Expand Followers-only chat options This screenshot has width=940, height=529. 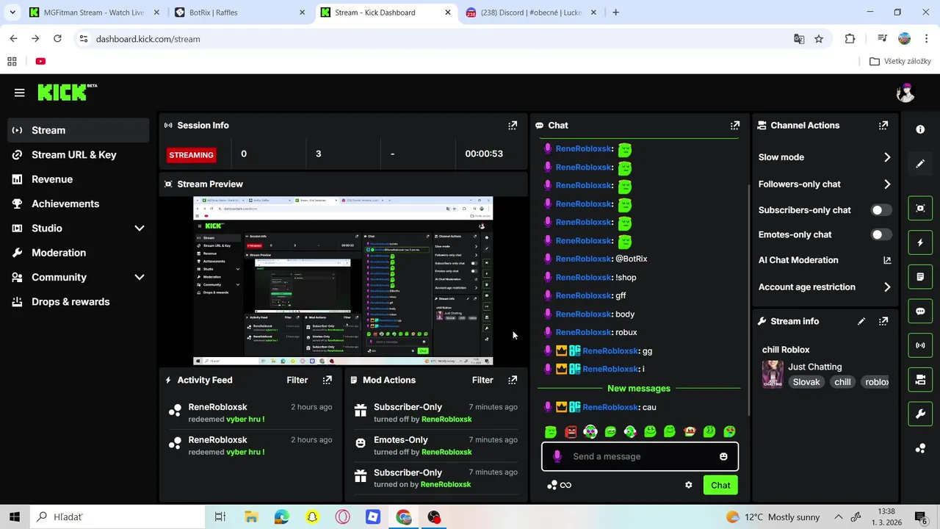click(x=887, y=184)
